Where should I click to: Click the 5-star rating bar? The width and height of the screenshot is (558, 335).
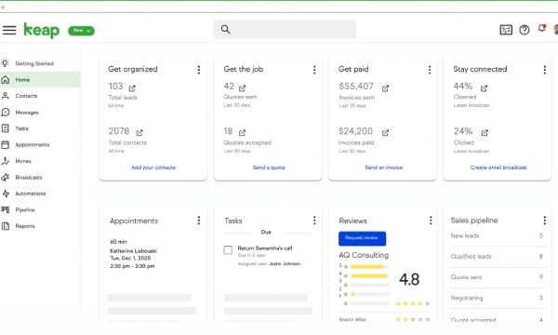pos(369,267)
